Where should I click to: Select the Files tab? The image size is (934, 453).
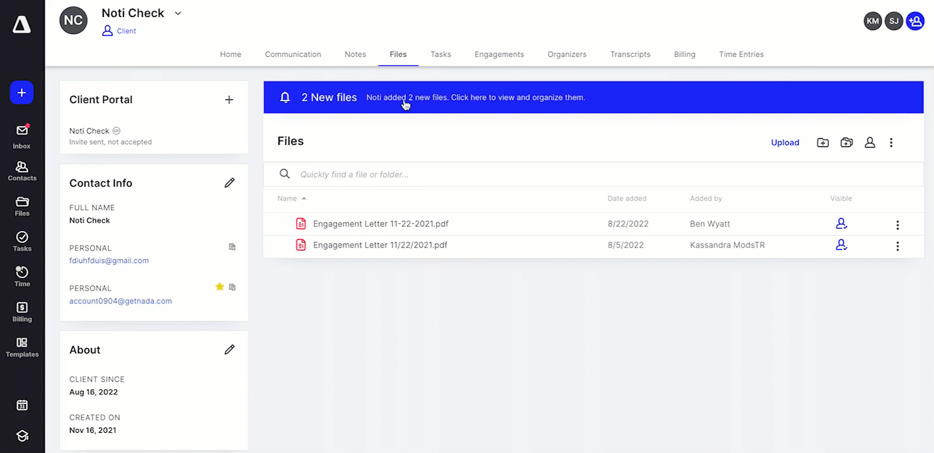click(398, 54)
